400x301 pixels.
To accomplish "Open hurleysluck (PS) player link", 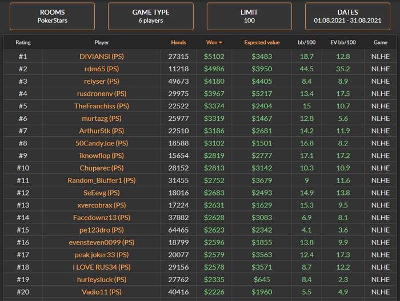I will 101,279.
